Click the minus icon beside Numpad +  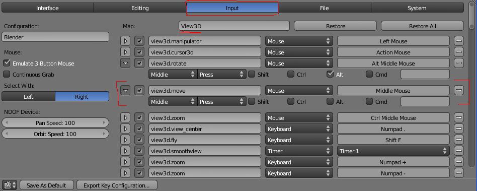click(459, 162)
